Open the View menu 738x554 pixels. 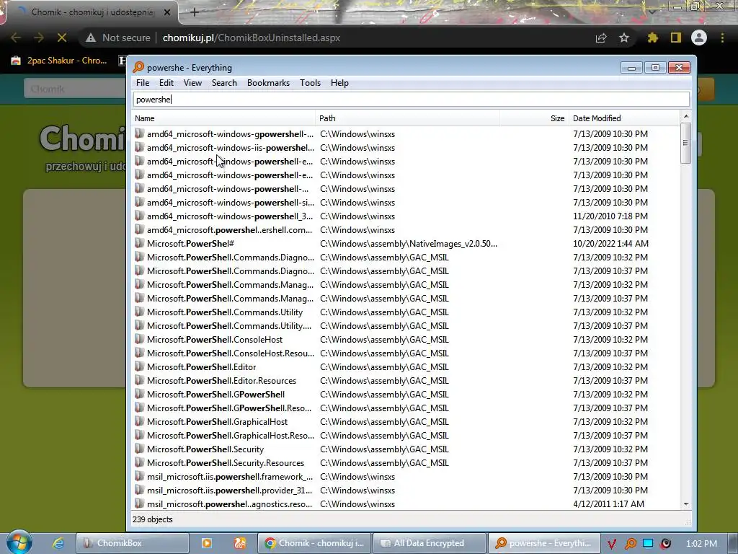(192, 83)
